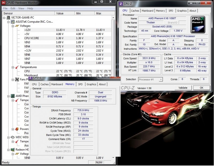Select SPD tab in CPU-Z memory window
The width and height of the screenshot is (214, 166).
(x=80, y=84)
